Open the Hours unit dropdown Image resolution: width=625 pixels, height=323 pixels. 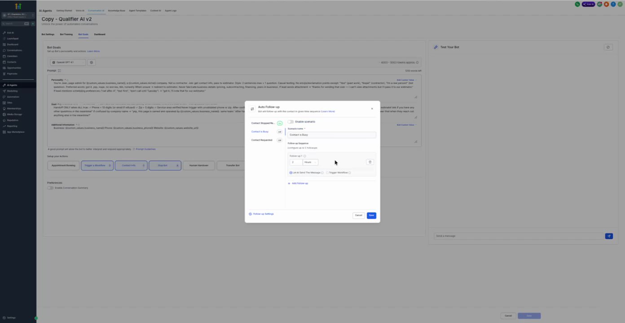pos(310,162)
